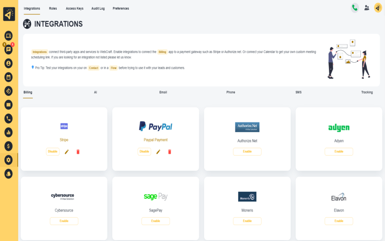This screenshot has width=385, height=241.
Task: Click the Adyen name label
Action: (x=339, y=141)
